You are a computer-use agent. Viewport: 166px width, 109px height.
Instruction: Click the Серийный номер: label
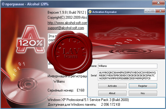coord(61,90)
